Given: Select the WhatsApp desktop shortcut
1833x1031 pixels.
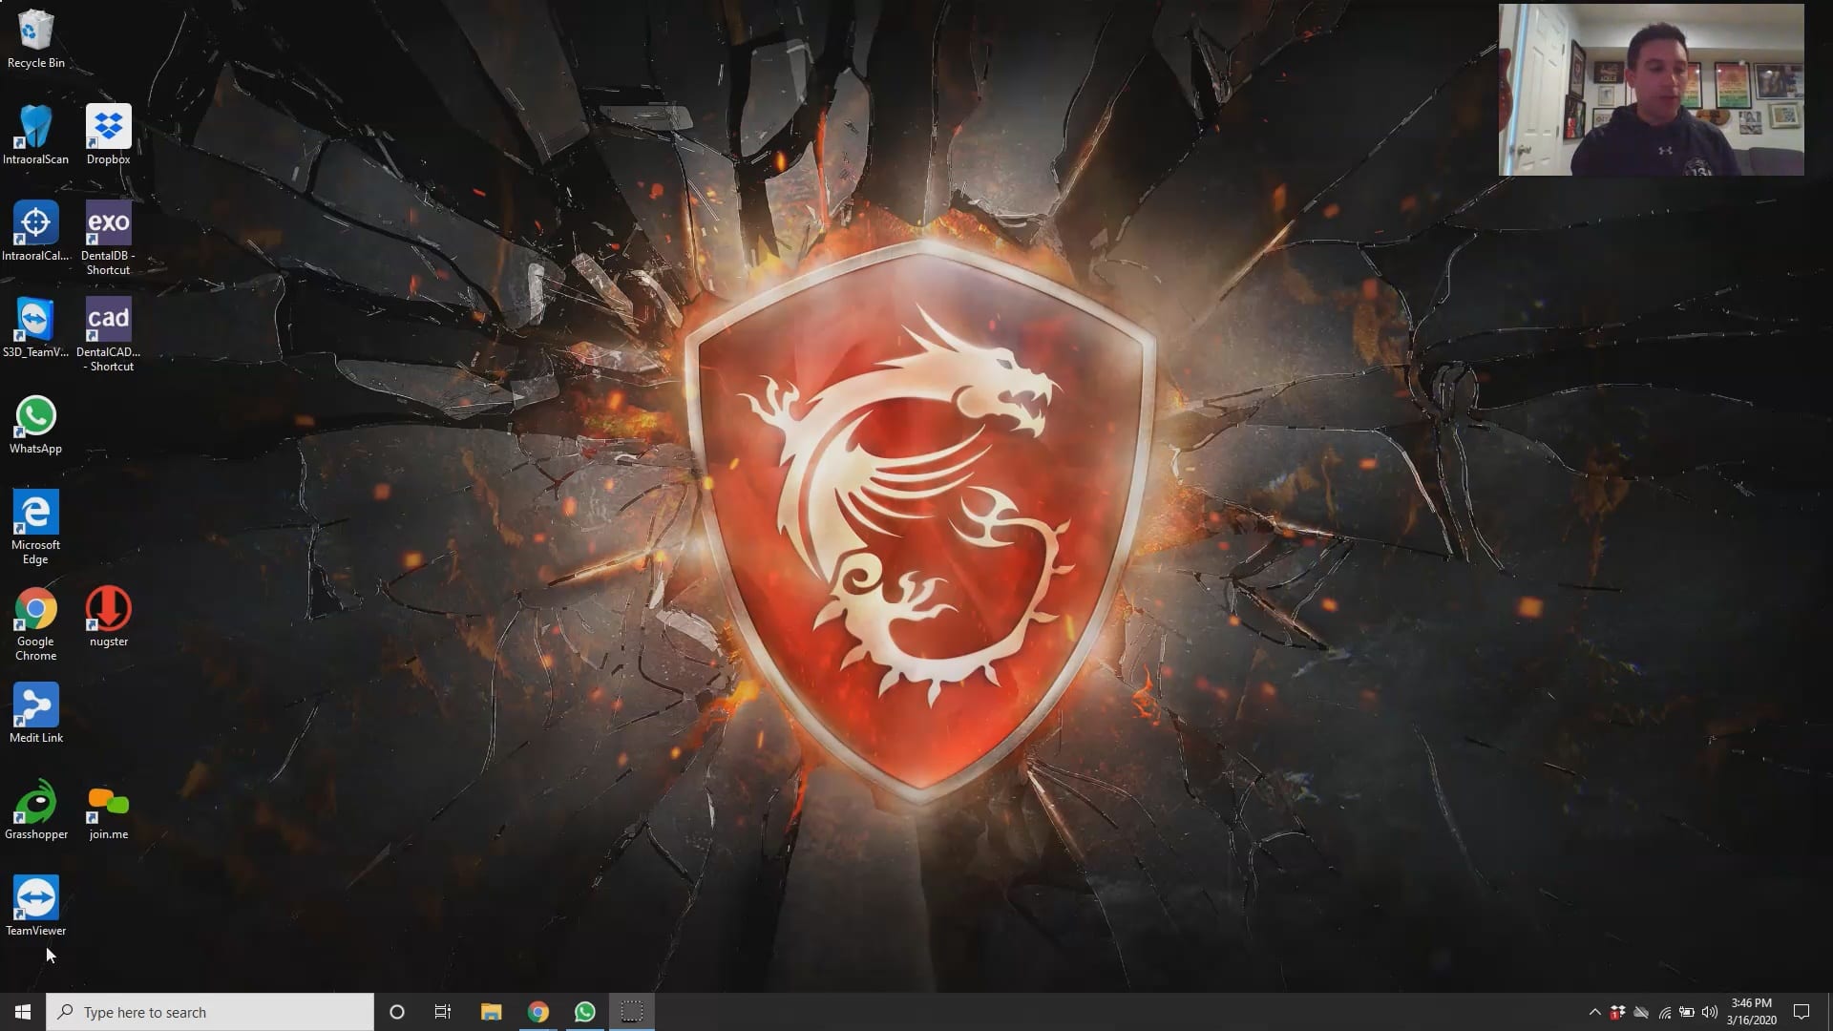Looking at the screenshot, I should [x=35, y=425].
